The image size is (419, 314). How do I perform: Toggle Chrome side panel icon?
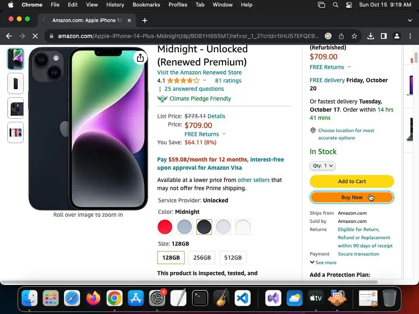(383, 36)
